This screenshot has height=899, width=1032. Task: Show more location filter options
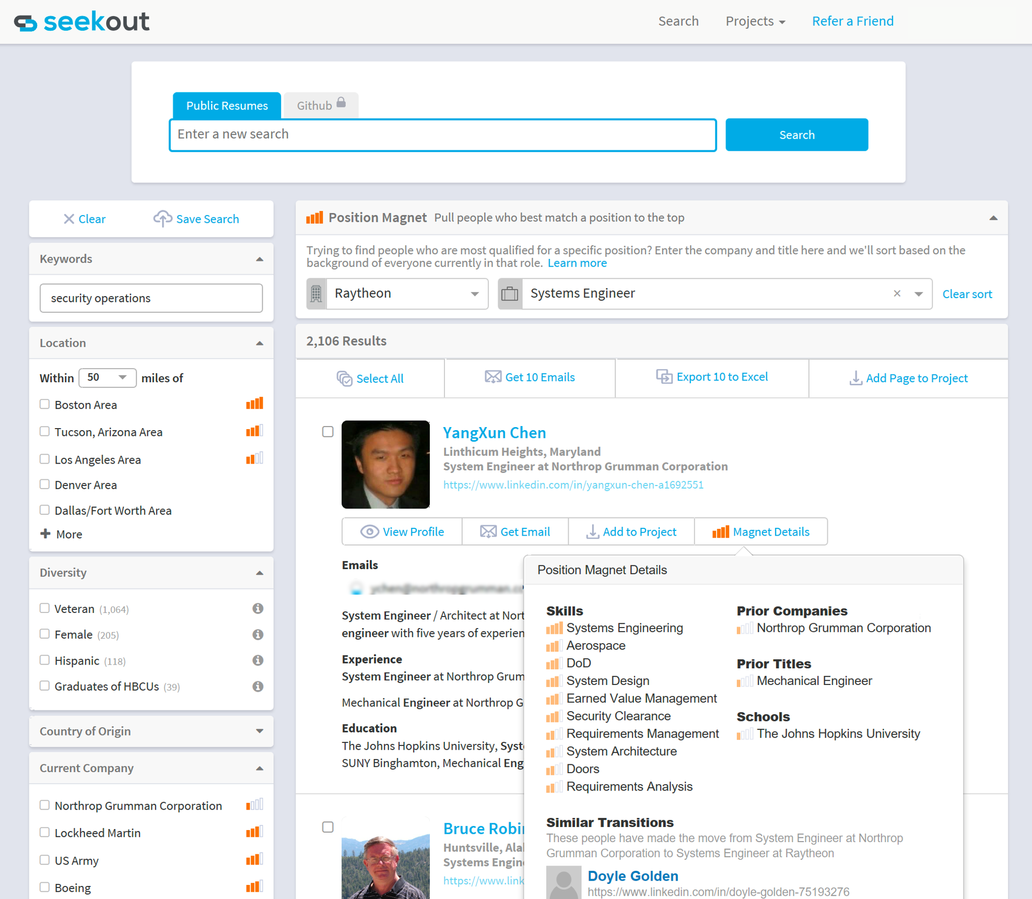62,534
